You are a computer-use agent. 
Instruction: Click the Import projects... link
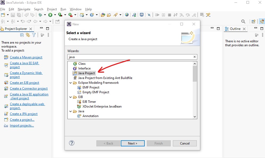point(22,126)
